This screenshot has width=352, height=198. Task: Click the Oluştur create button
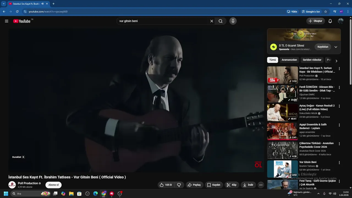pos(316,21)
